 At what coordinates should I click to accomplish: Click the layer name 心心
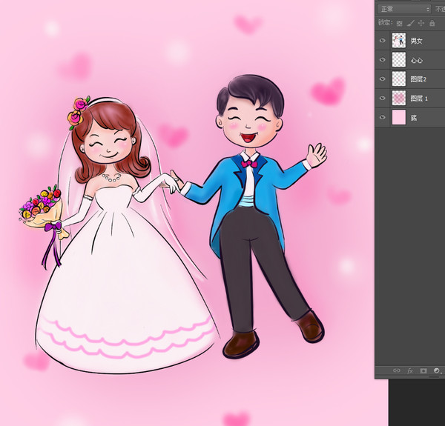(416, 60)
